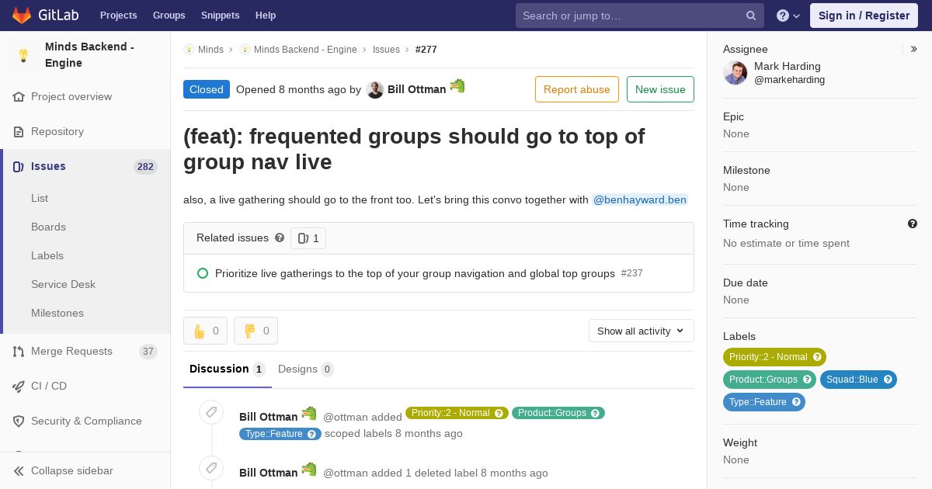Click Time tracking help icon
The width and height of the screenshot is (932, 489).
point(913,224)
